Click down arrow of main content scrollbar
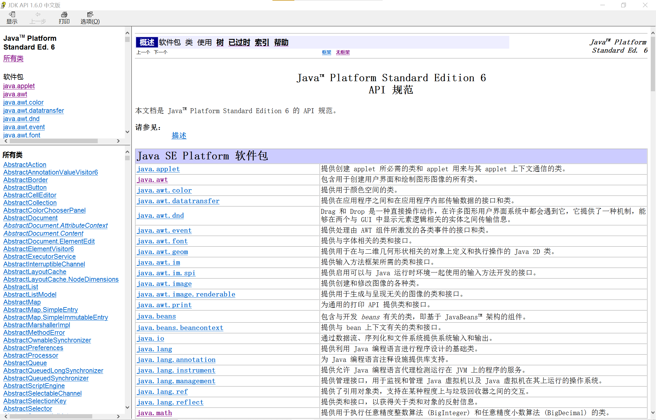The image size is (656, 420). point(653,413)
